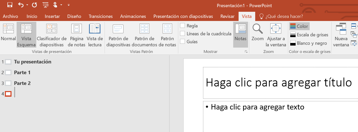The height and width of the screenshot is (132, 358).
Task: Open Clasificador de diapositivas view
Action: coord(52,35)
